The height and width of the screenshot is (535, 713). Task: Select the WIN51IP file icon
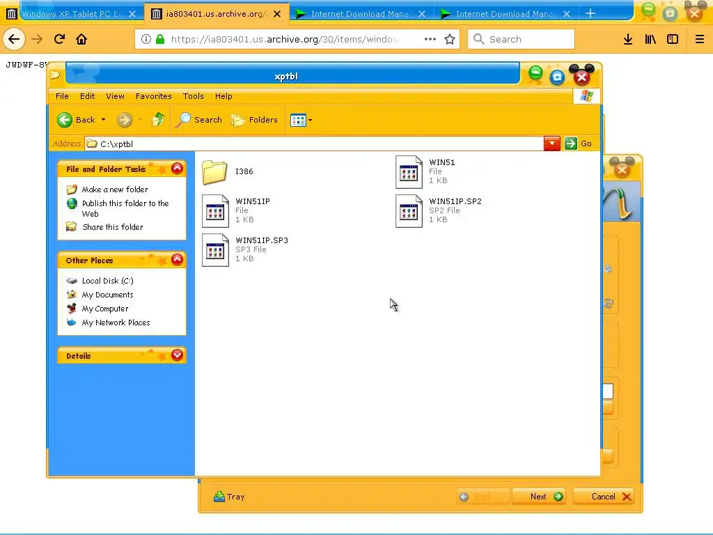point(215,211)
